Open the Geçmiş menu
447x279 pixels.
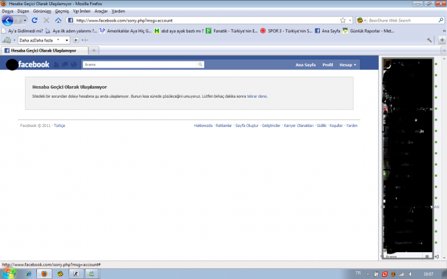(62, 11)
